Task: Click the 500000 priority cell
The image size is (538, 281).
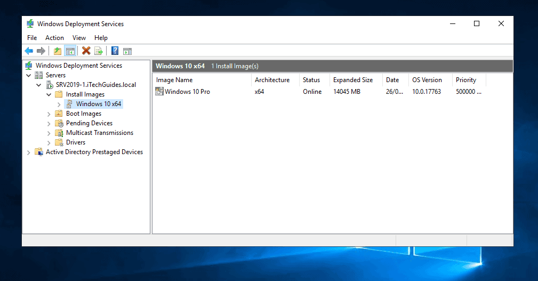Action: [x=469, y=92]
